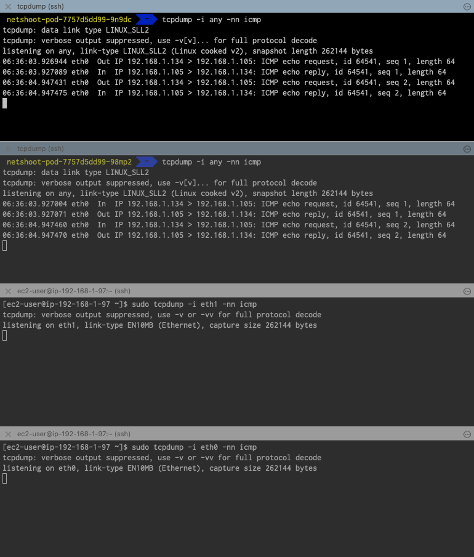
Task: Close the second tcpdump (ssh) pane
Action: click(8, 149)
